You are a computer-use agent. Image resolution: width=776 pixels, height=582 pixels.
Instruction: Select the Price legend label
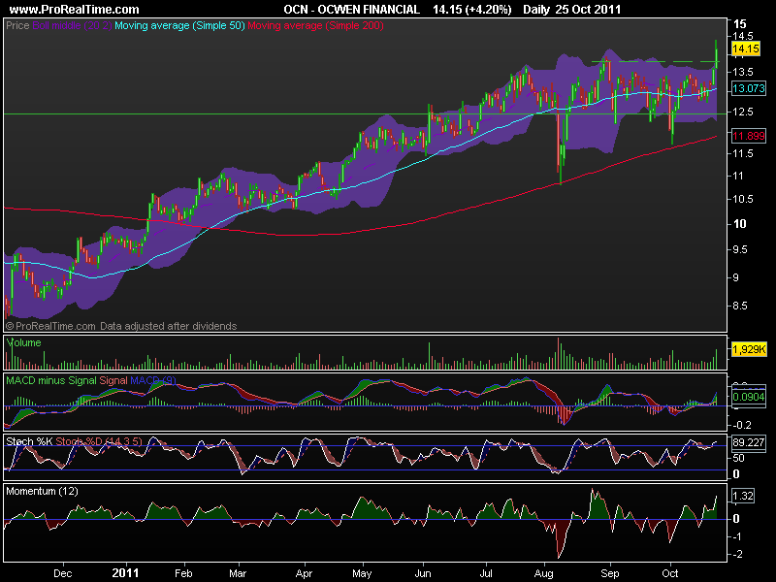[x=17, y=25]
